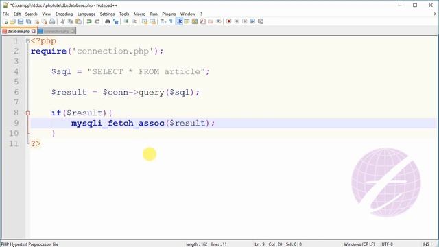The height and width of the screenshot is (247, 439).
Task: Play back the recorded macro
Action: (x=244, y=21)
